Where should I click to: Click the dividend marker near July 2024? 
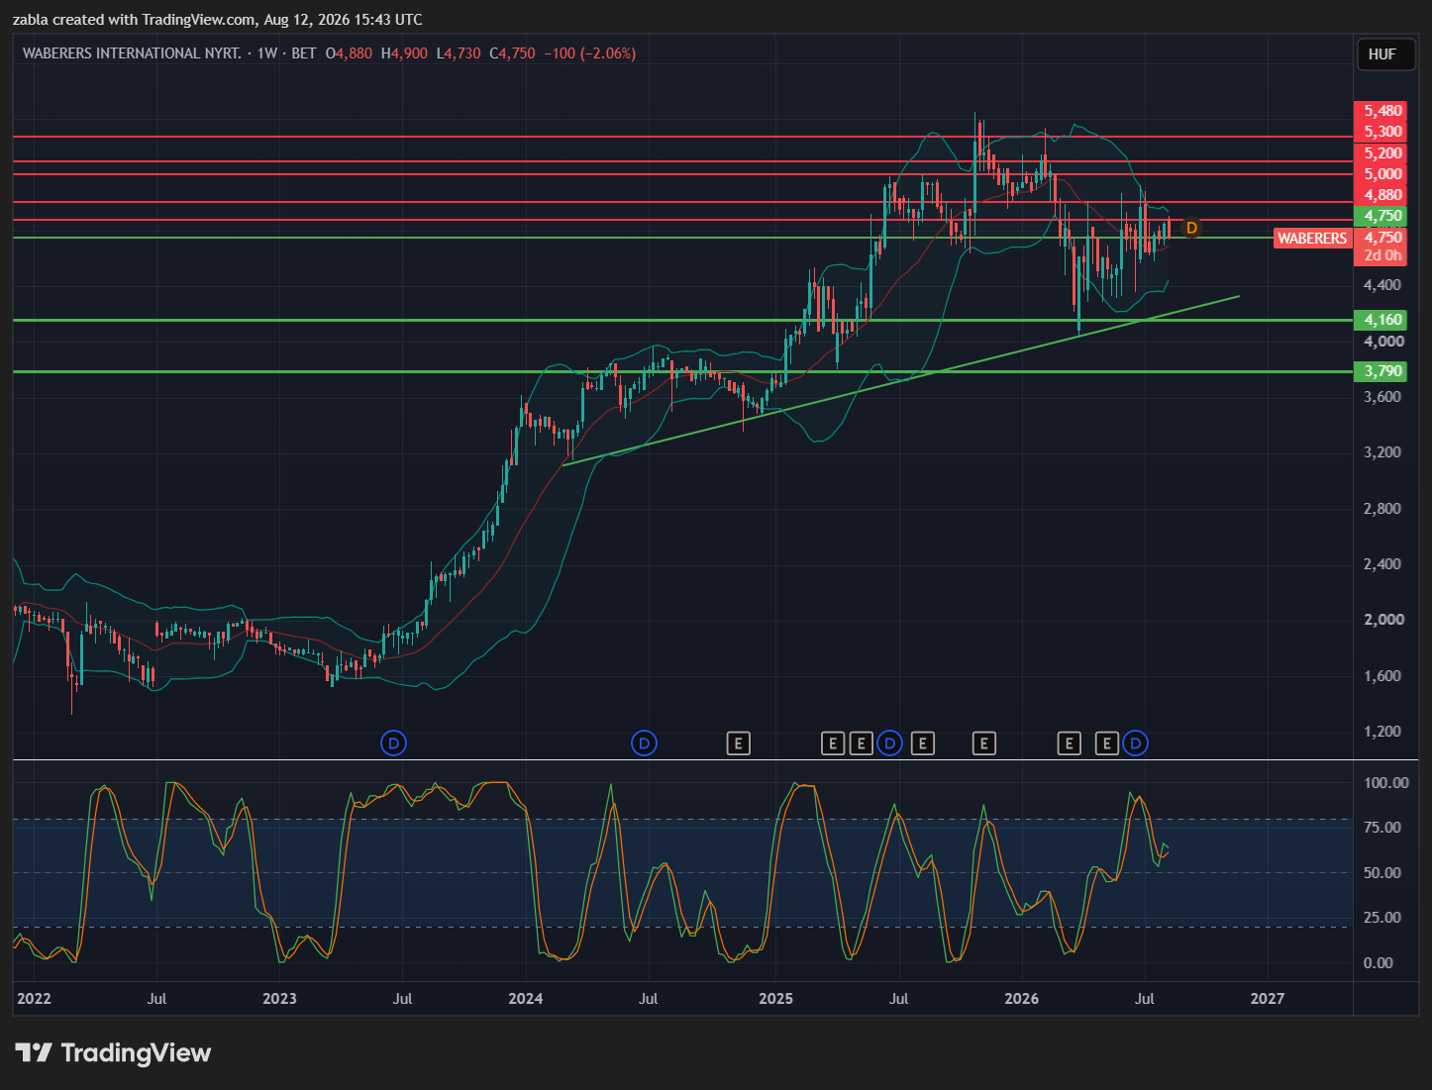pos(644,743)
